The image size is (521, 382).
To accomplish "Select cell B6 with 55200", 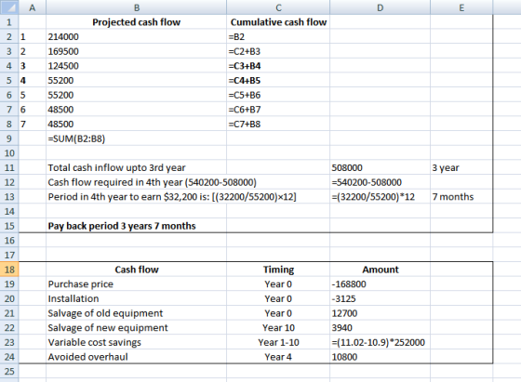I will [136, 95].
